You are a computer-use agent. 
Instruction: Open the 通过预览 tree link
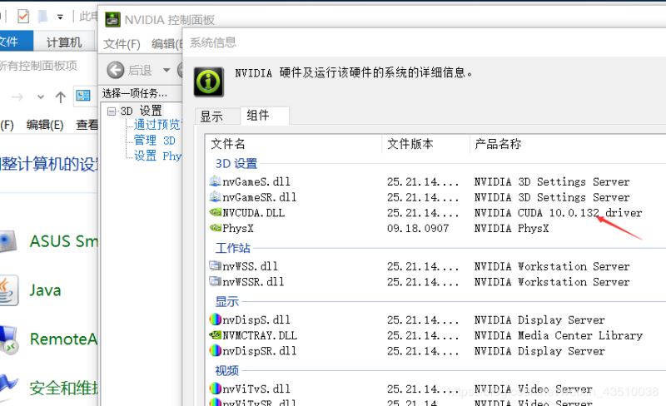point(157,125)
